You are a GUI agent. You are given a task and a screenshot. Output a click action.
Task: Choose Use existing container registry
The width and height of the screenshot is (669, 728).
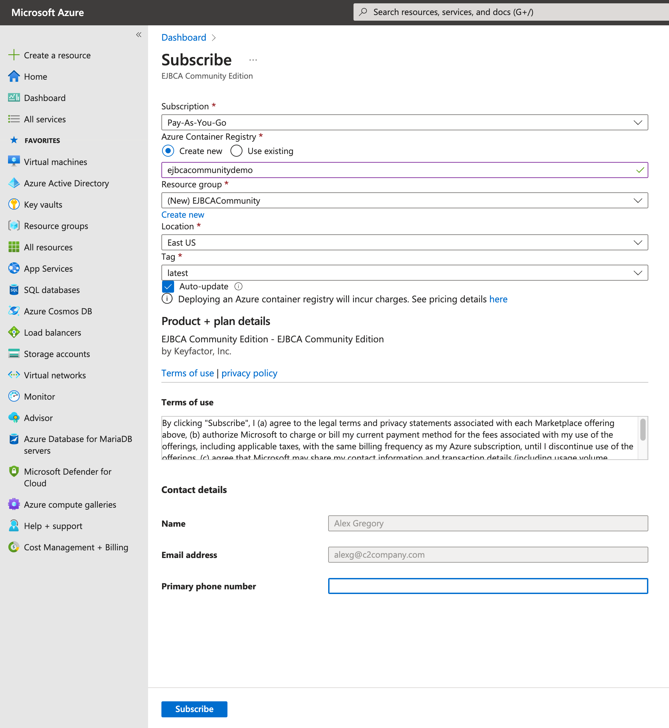236,151
